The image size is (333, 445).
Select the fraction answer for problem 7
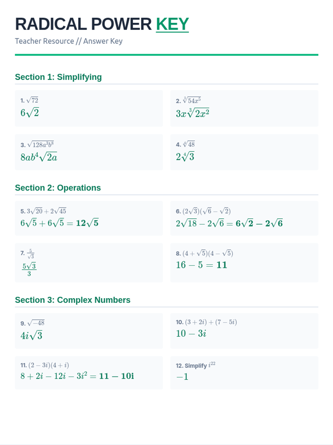[x=29, y=269]
